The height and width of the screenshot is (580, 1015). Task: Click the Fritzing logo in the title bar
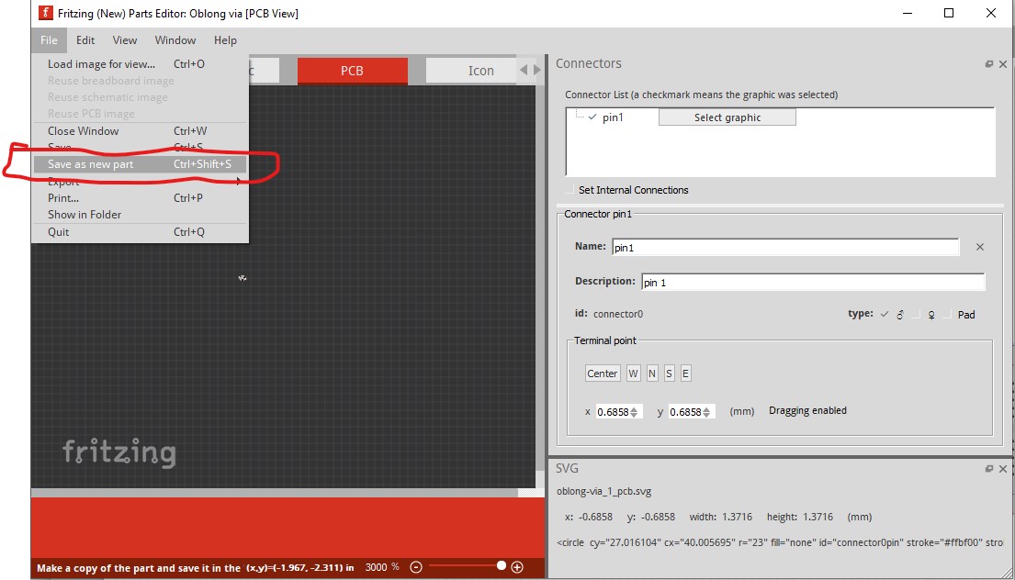point(45,12)
